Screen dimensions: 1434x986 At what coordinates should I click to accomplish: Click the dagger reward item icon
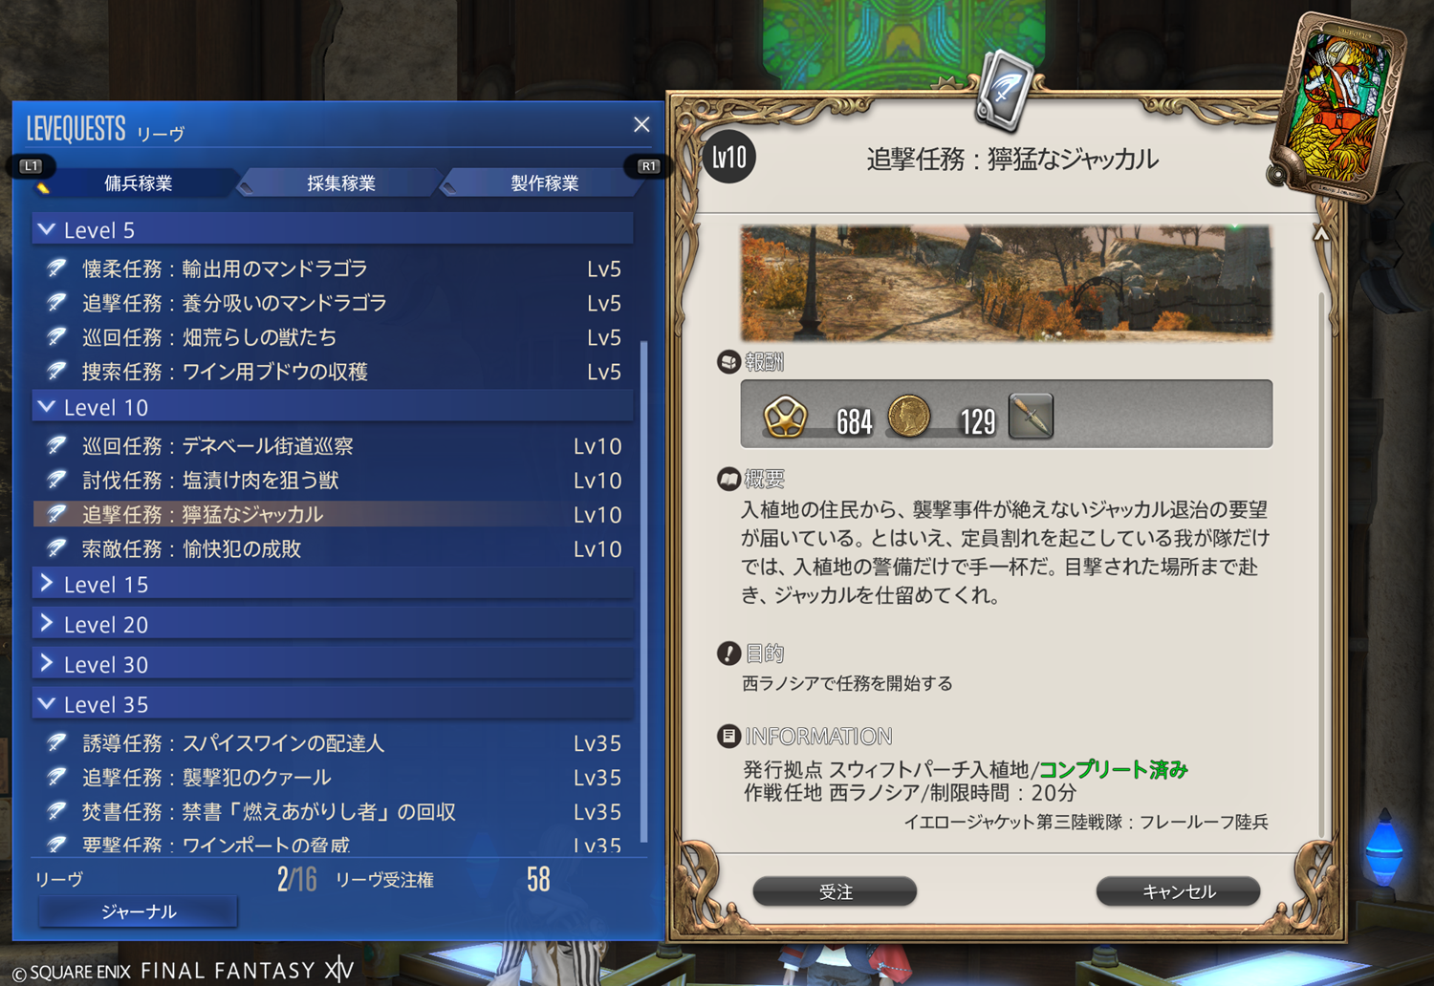point(1031,417)
